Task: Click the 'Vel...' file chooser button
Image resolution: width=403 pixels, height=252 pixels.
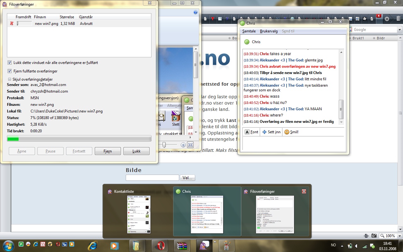Action: (x=187, y=178)
